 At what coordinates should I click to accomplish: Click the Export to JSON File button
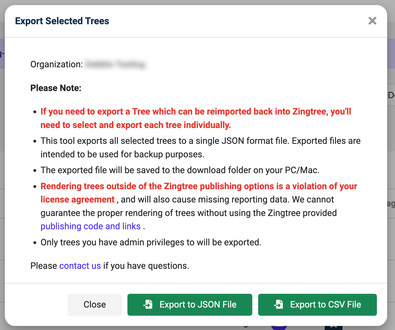point(190,304)
